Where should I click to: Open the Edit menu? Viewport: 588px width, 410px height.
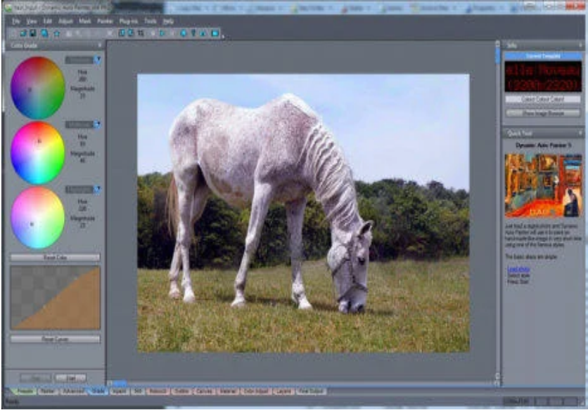coord(48,21)
